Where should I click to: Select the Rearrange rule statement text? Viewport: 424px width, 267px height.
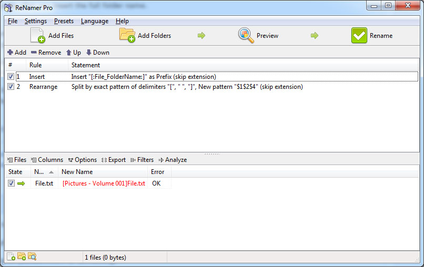click(x=187, y=87)
